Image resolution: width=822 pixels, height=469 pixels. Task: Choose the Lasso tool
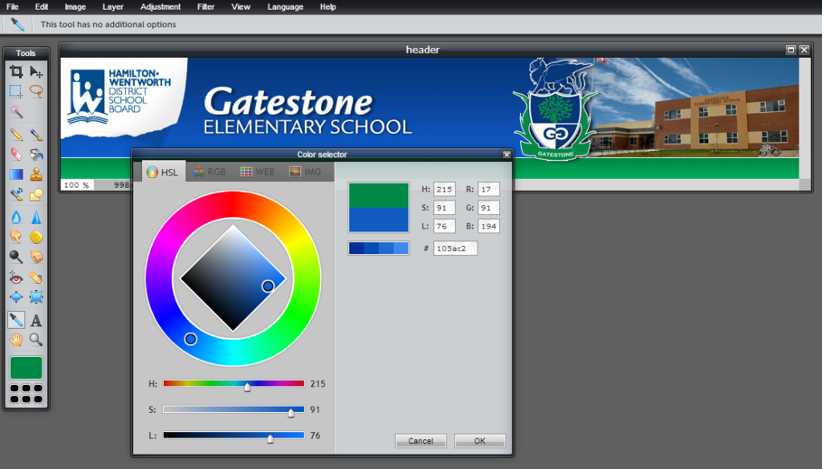click(36, 91)
